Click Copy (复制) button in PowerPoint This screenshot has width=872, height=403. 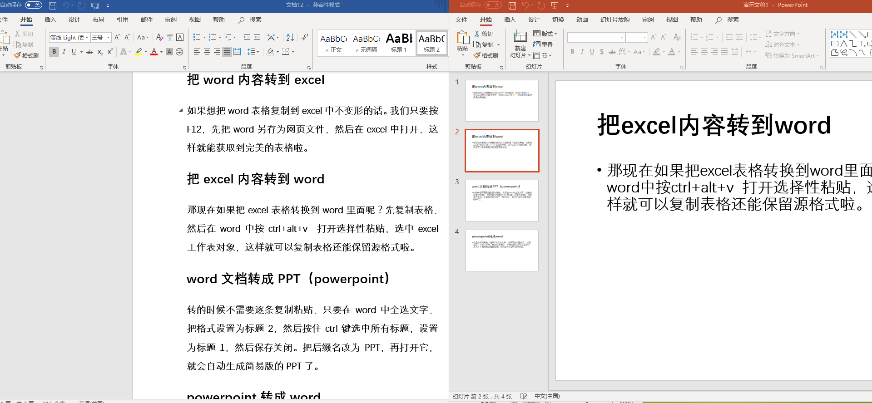(x=484, y=44)
